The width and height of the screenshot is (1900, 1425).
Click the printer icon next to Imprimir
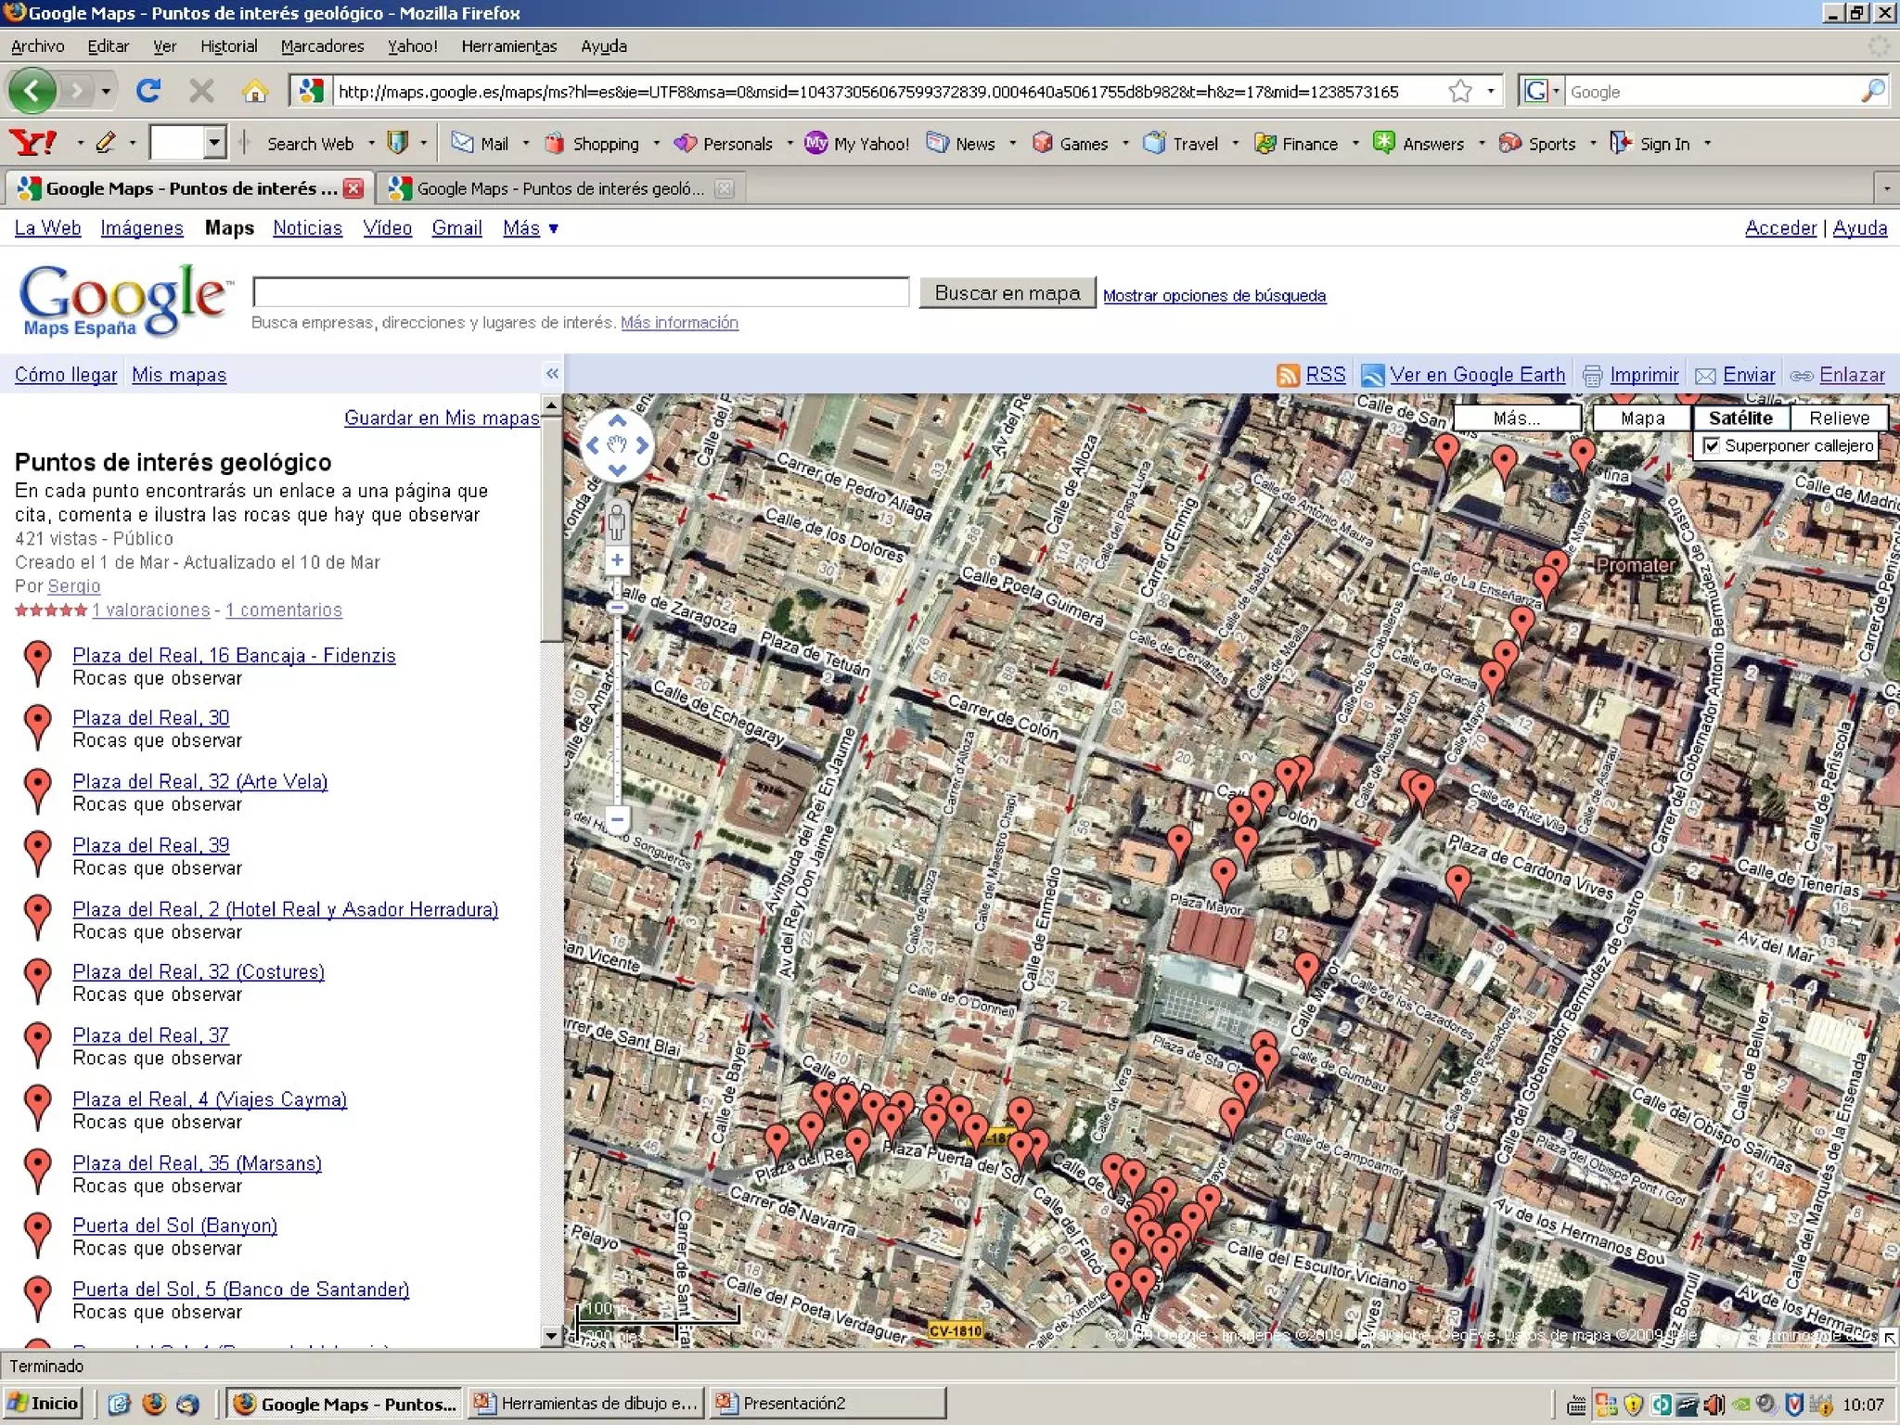[1592, 375]
